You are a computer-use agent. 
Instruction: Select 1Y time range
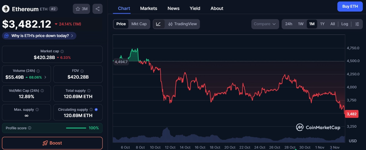click(322, 24)
